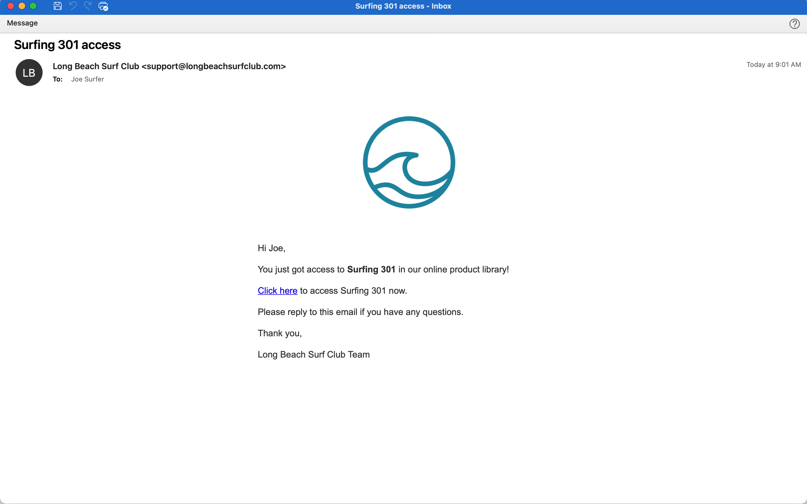Click the Print icon with checkmark

pyautogui.click(x=103, y=6)
